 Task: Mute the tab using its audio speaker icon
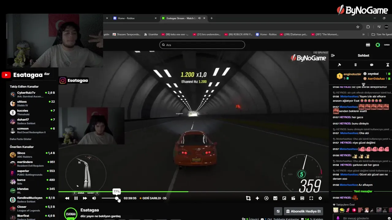199,18
